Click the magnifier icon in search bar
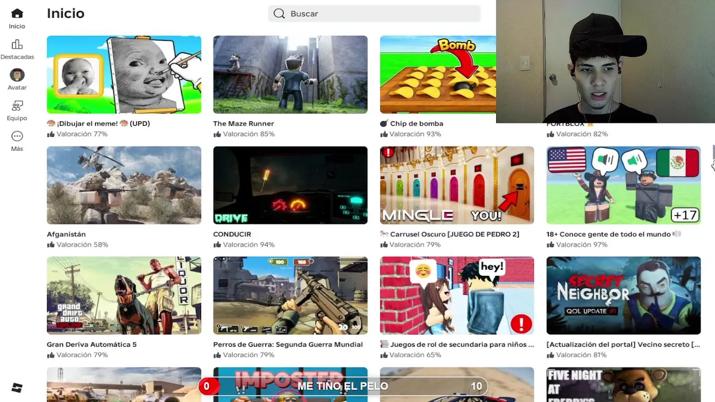 tap(279, 13)
